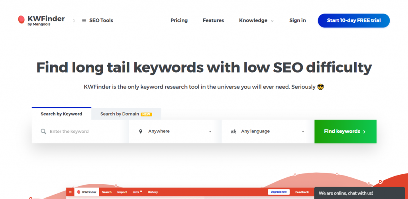Click the KWFinder logo in the preview toolbar
408x199 pixels.
coord(86,192)
